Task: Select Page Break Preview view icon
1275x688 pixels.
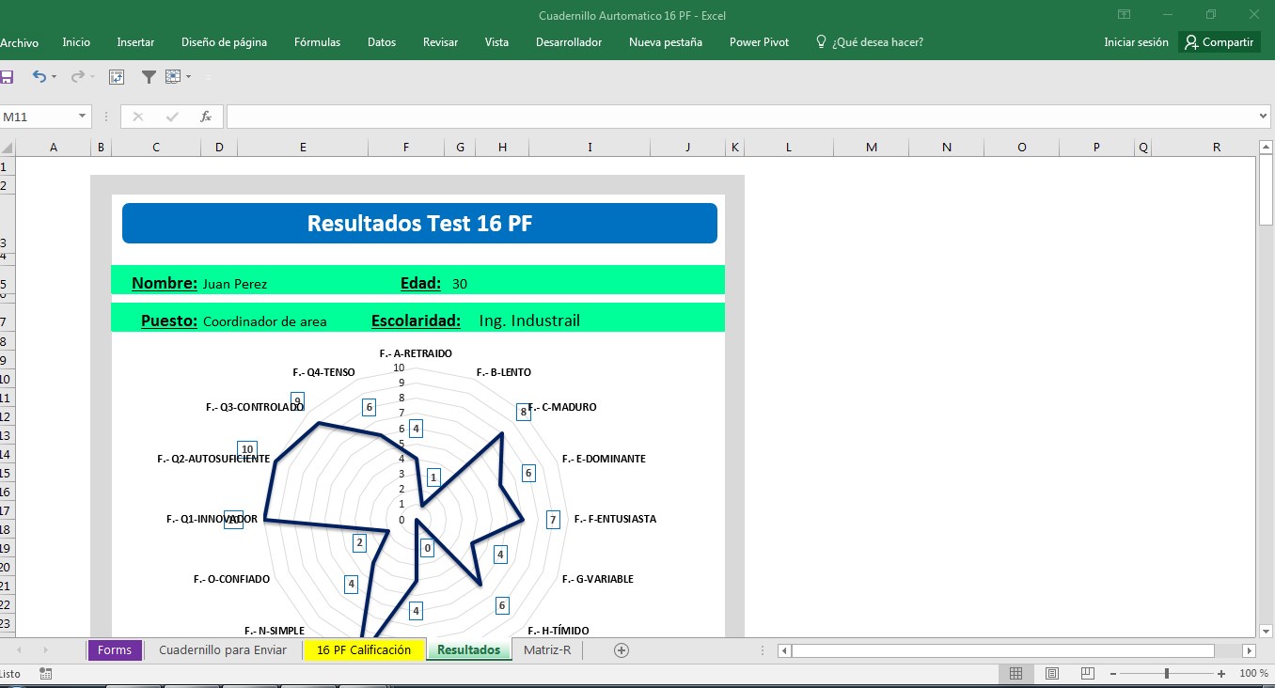Action: tap(1088, 674)
